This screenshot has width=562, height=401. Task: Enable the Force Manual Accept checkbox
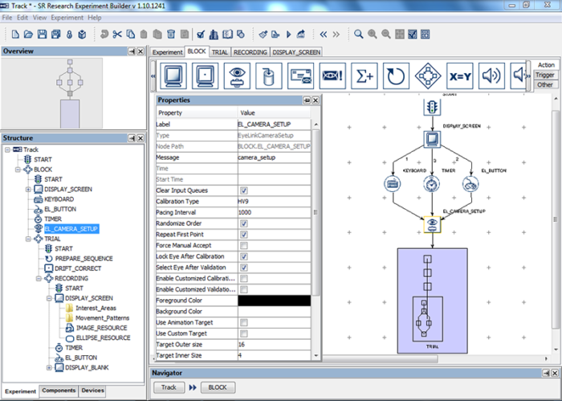pyautogui.click(x=244, y=245)
